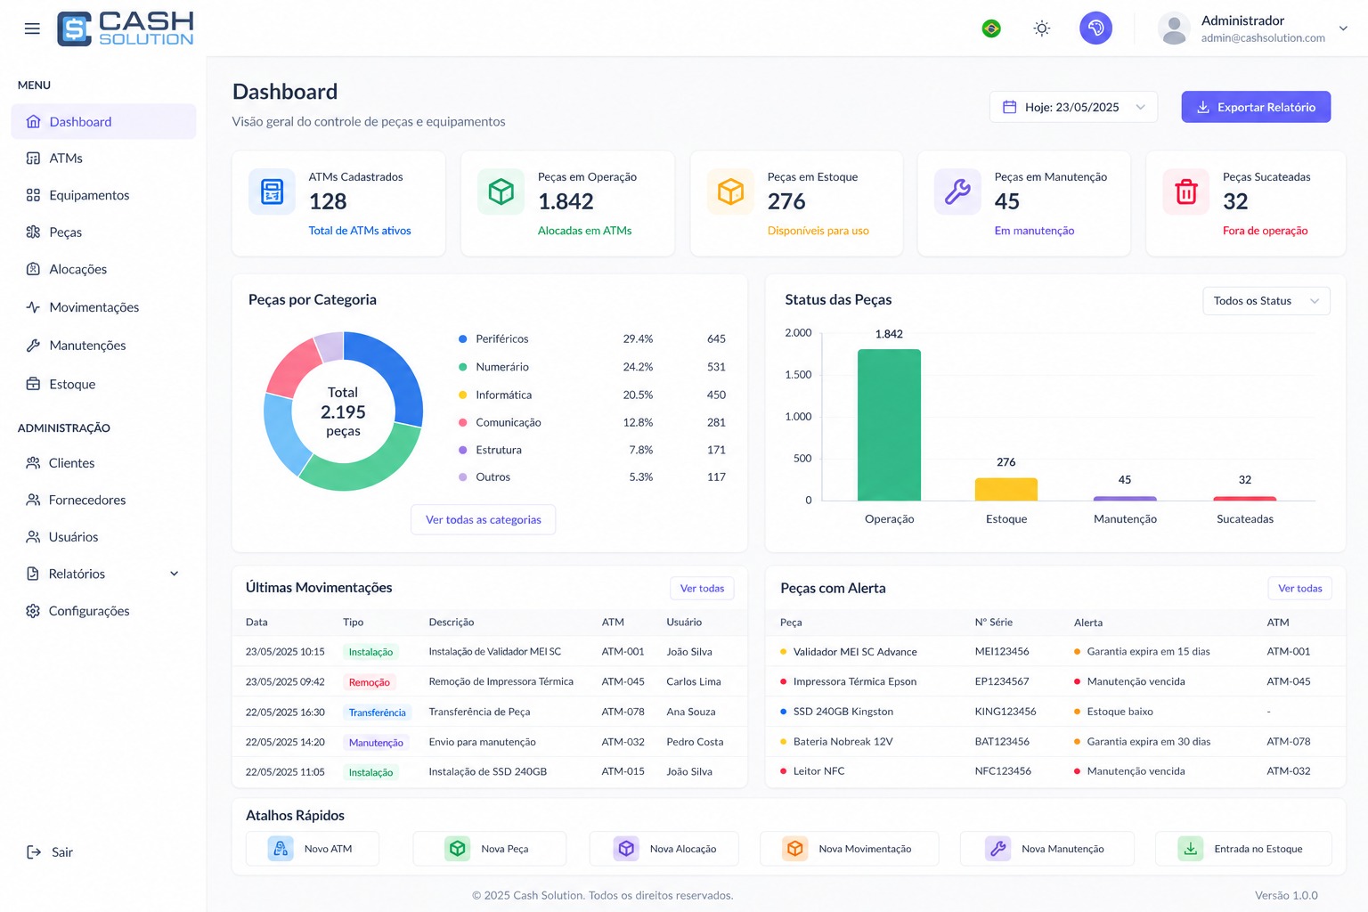Click the Clientes people icon
The height and width of the screenshot is (912, 1368).
coord(33,463)
